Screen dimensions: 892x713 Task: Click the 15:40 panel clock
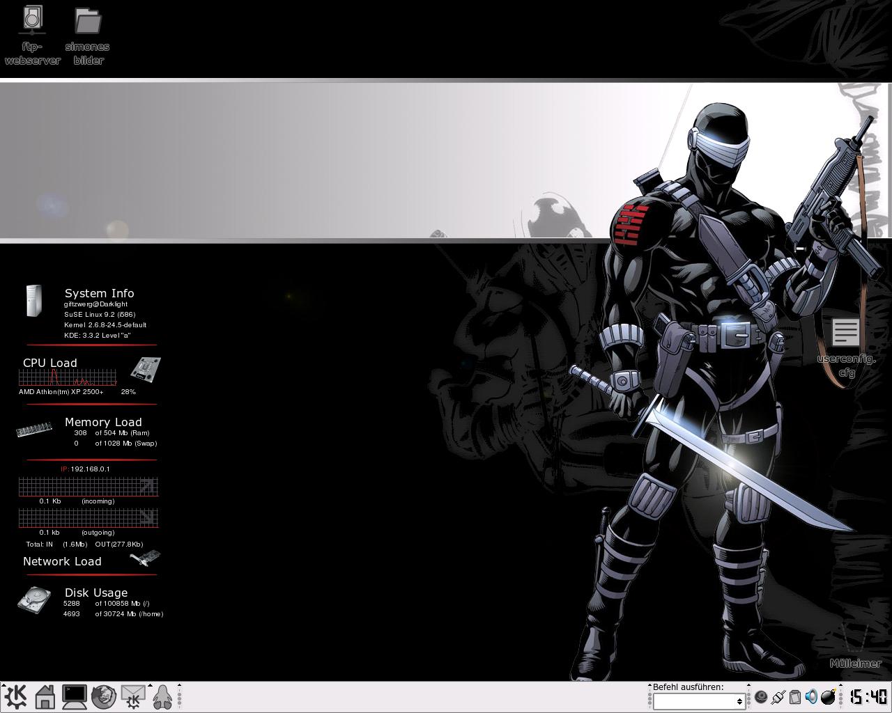click(868, 697)
